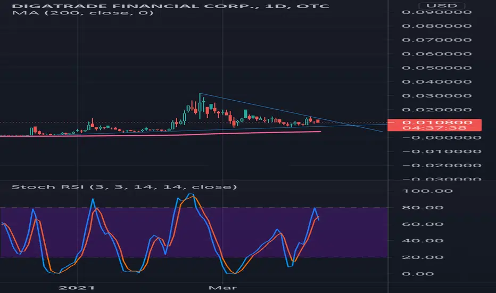This screenshot has height=293, width=496.
Task: Click the 60.00 Stoch RSI scale label
Action: coord(423,224)
